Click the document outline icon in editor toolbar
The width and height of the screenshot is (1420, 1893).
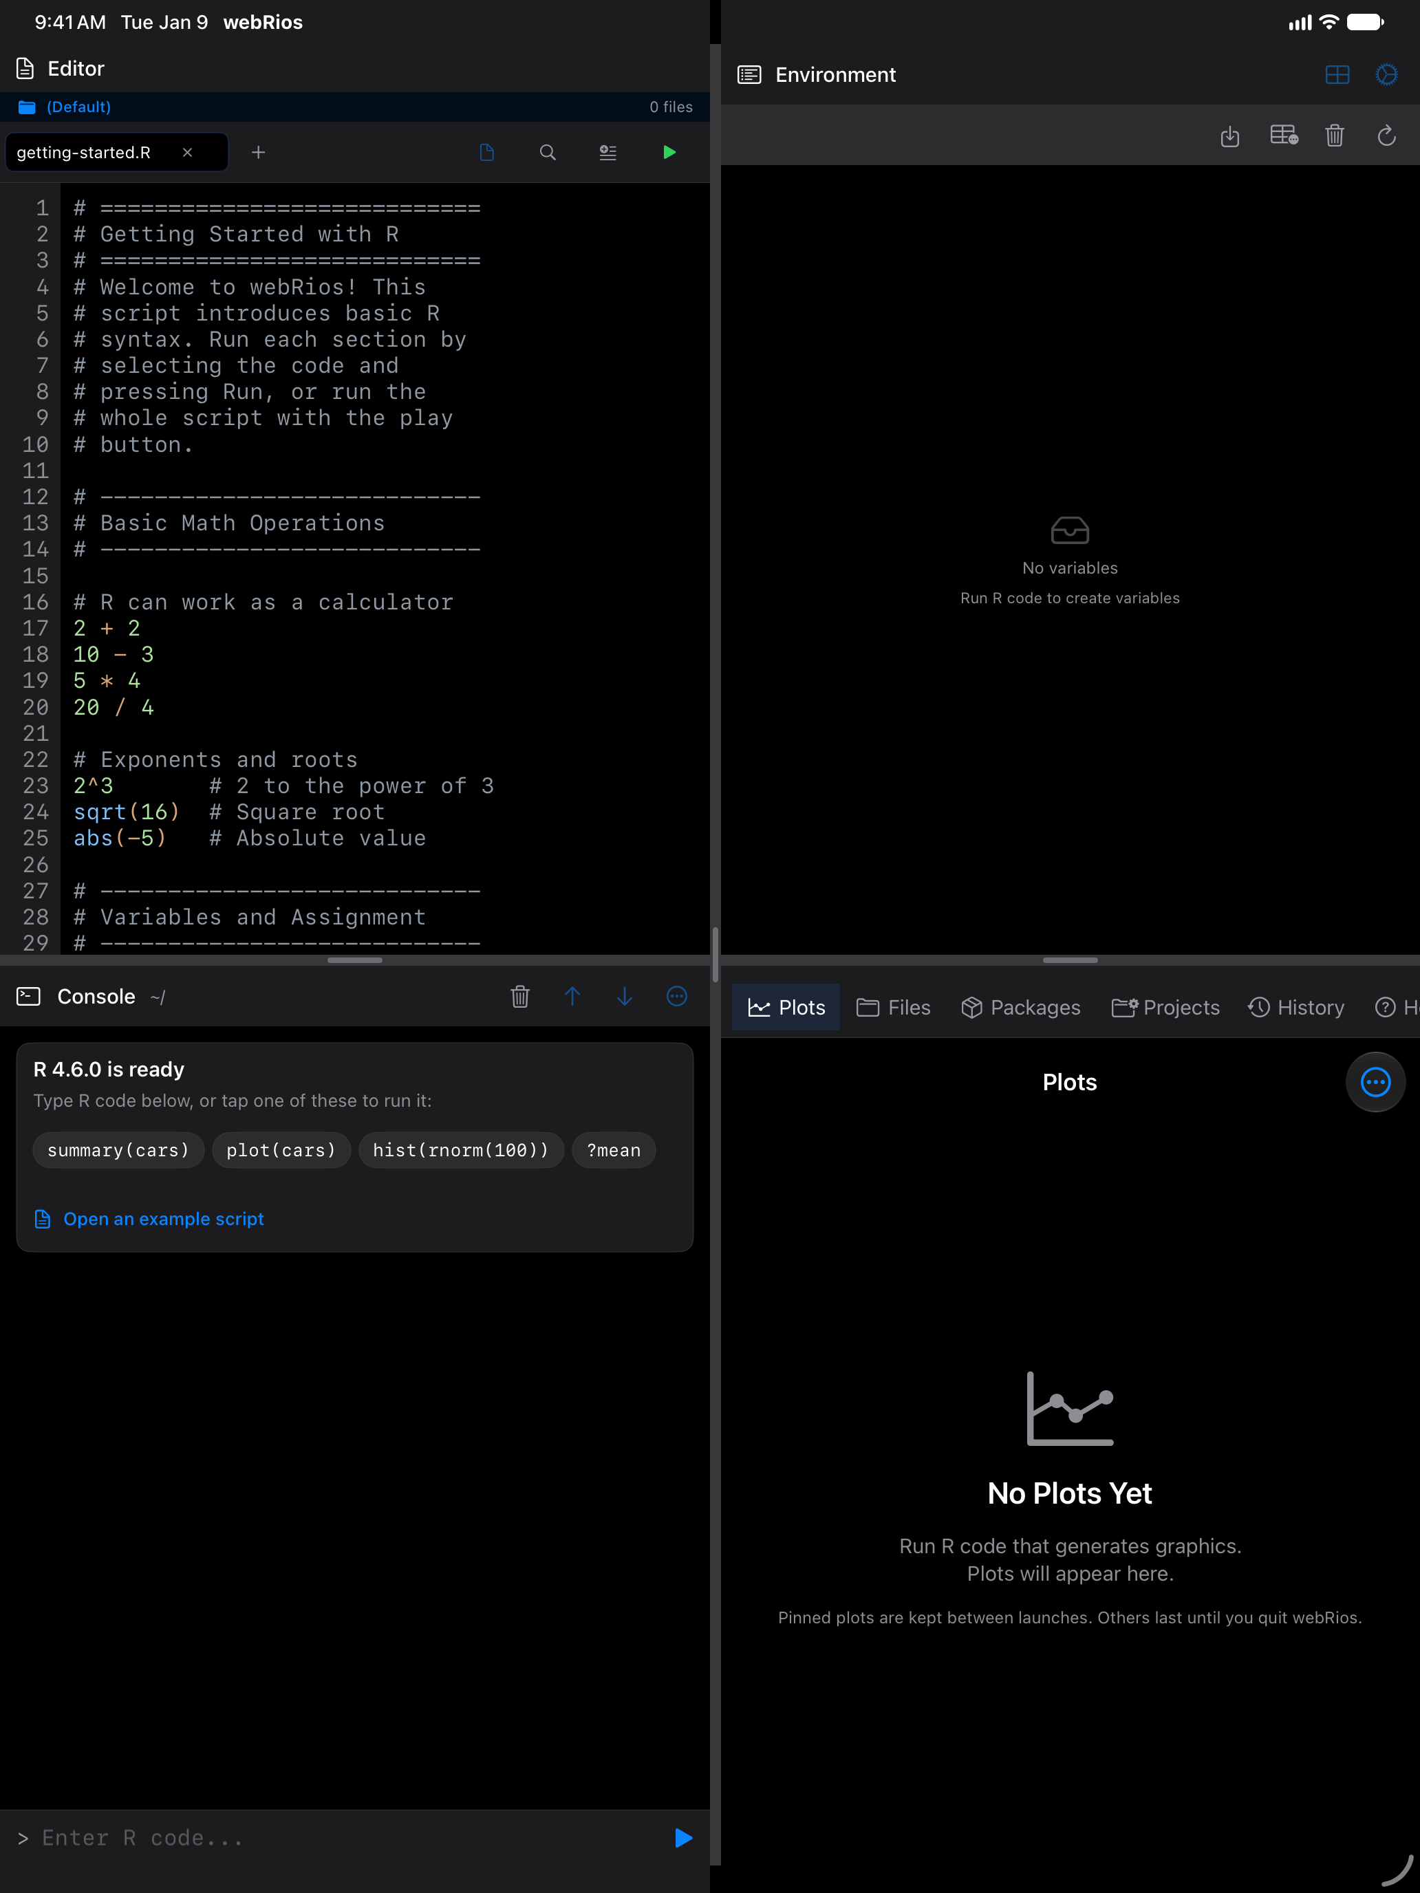pyautogui.click(x=607, y=152)
